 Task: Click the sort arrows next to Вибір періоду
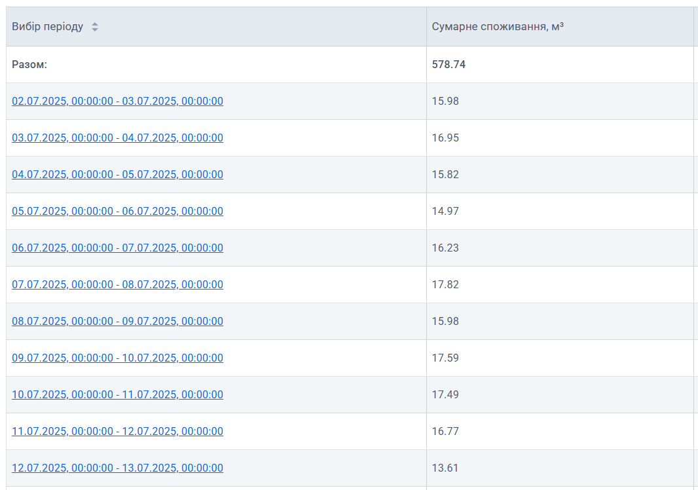click(95, 27)
